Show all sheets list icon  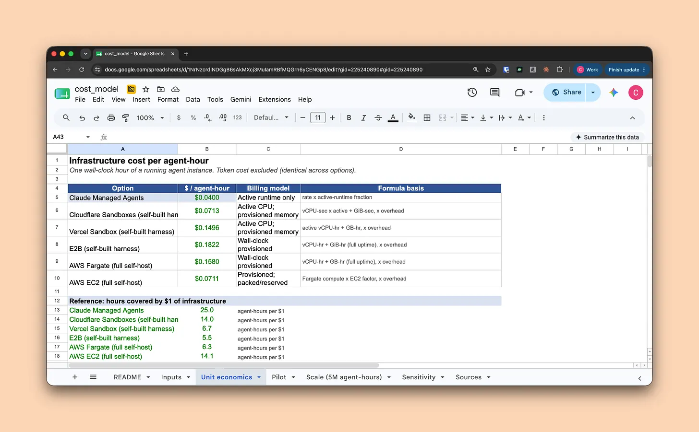(93, 377)
